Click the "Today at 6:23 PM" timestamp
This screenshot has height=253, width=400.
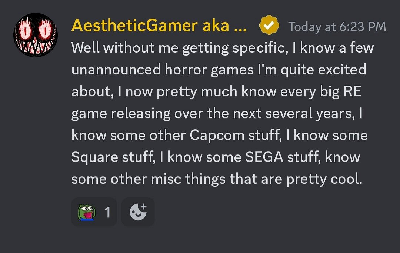[x=337, y=27]
